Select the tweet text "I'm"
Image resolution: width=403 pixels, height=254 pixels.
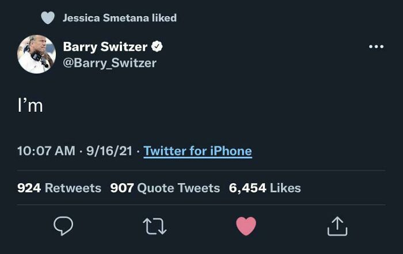[30, 106]
